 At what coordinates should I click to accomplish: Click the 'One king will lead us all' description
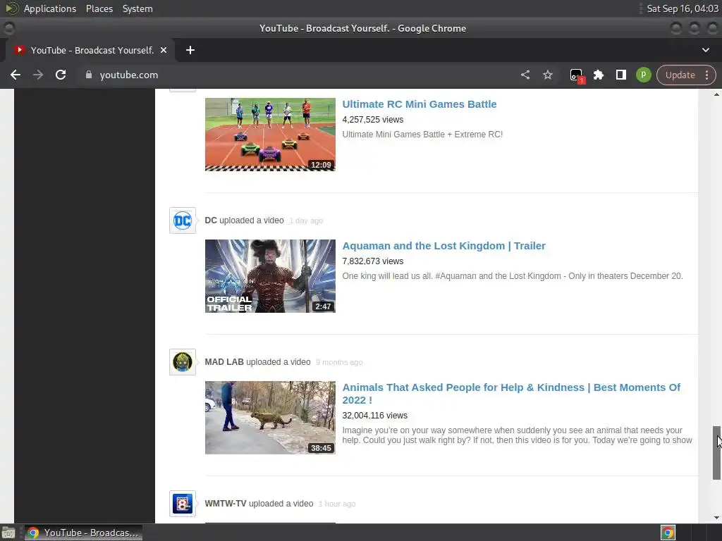point(513,276)
